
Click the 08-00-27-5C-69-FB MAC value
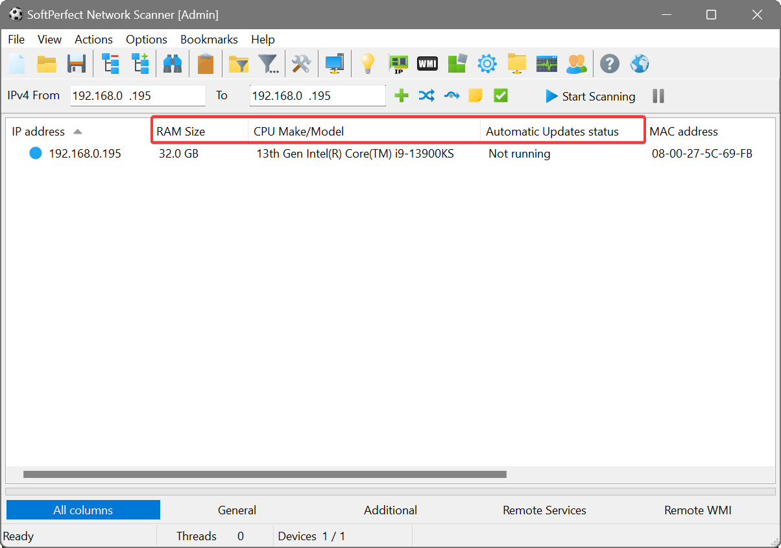702,154
